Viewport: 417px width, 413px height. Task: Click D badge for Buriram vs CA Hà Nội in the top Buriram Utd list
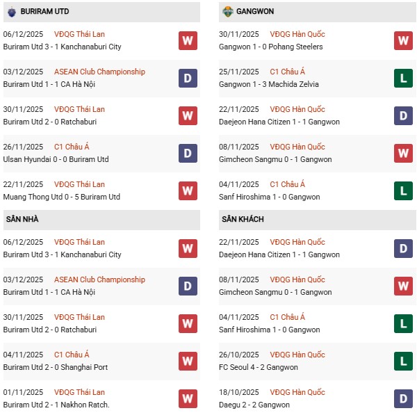[188, 78]
